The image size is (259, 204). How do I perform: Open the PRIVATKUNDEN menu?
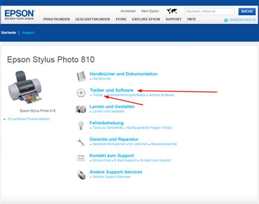pyautogui.click(x=56, y=19)
